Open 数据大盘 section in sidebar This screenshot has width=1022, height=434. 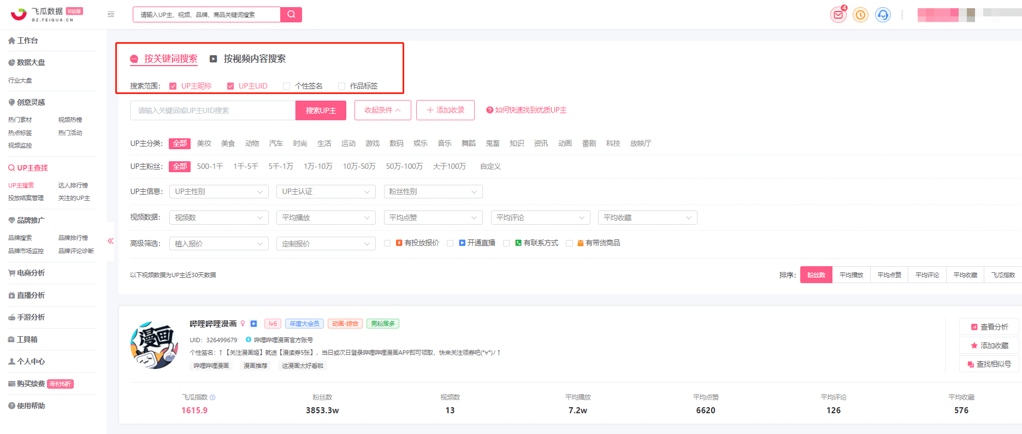(x=27, y=62)
